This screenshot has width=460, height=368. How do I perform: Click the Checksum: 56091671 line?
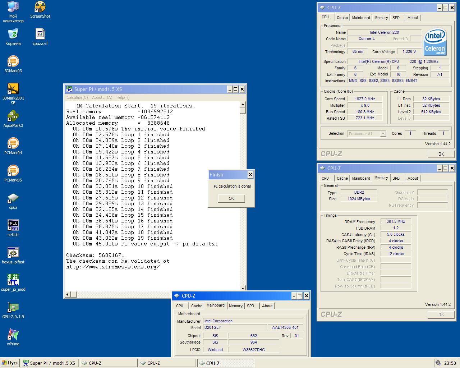95,255
